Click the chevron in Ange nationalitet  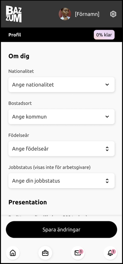click(x=107, y=85)
